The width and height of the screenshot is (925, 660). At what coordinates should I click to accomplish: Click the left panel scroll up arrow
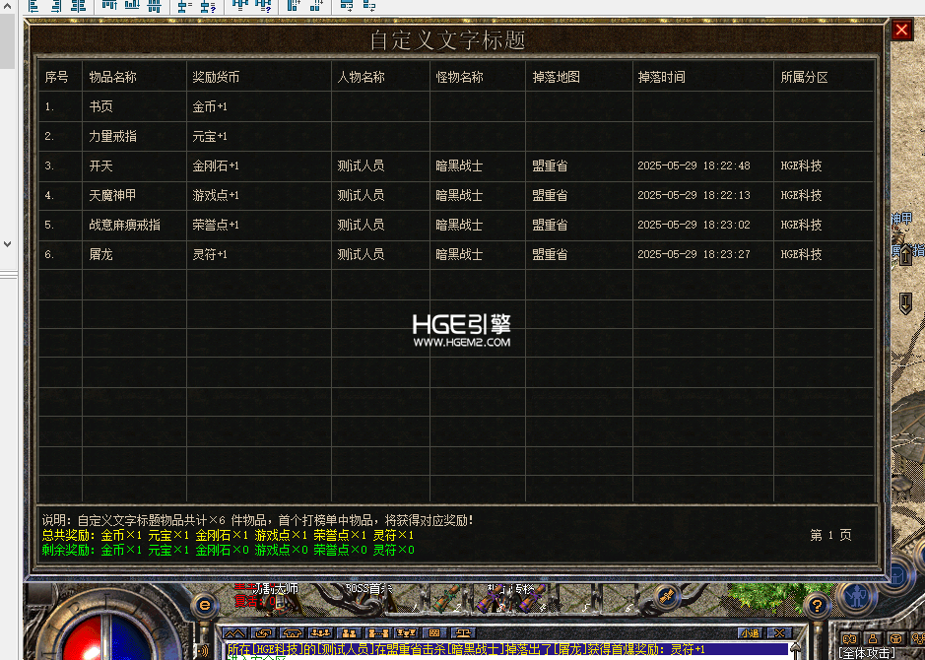[7, 5]
